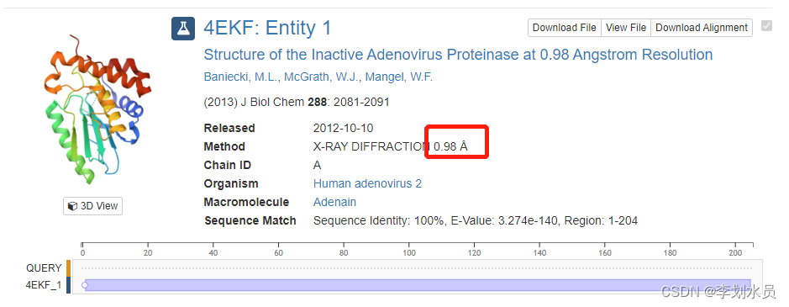Click the circle marker at alignment start

(85, 285)
